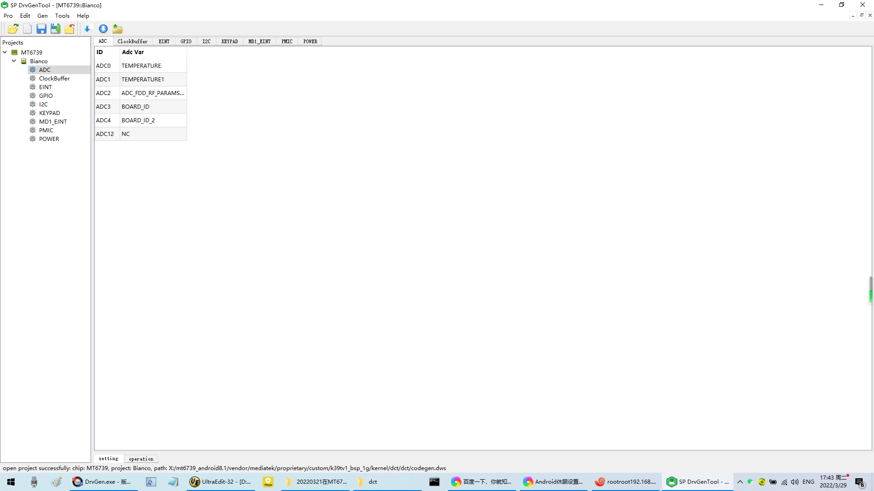Image resolution: width=874 pixels, height=491 pixels.
Task: Click the blue floppy save icon
Action: coord(41,29)
